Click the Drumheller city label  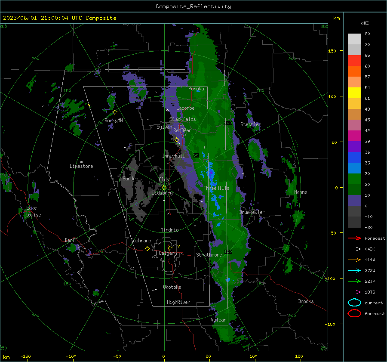pos(252,212)
